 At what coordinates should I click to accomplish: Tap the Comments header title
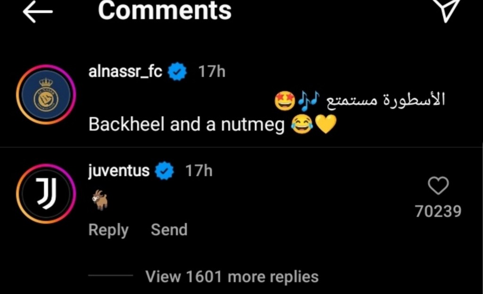(165, 11)
